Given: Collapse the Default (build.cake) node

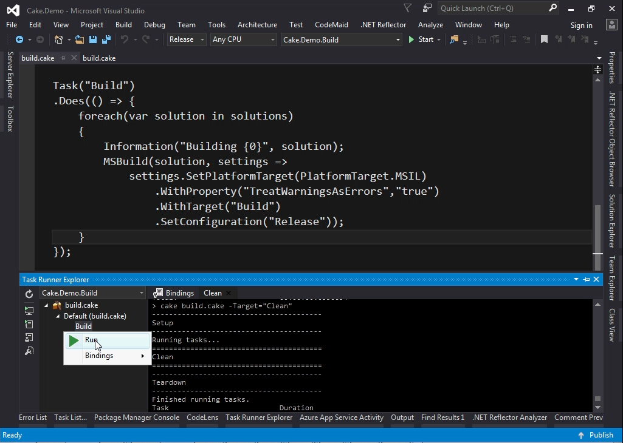Looking at the screenshot, I should click(58, 316).
